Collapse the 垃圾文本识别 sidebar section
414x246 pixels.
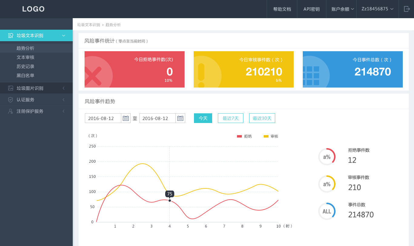tap(64, 35)
